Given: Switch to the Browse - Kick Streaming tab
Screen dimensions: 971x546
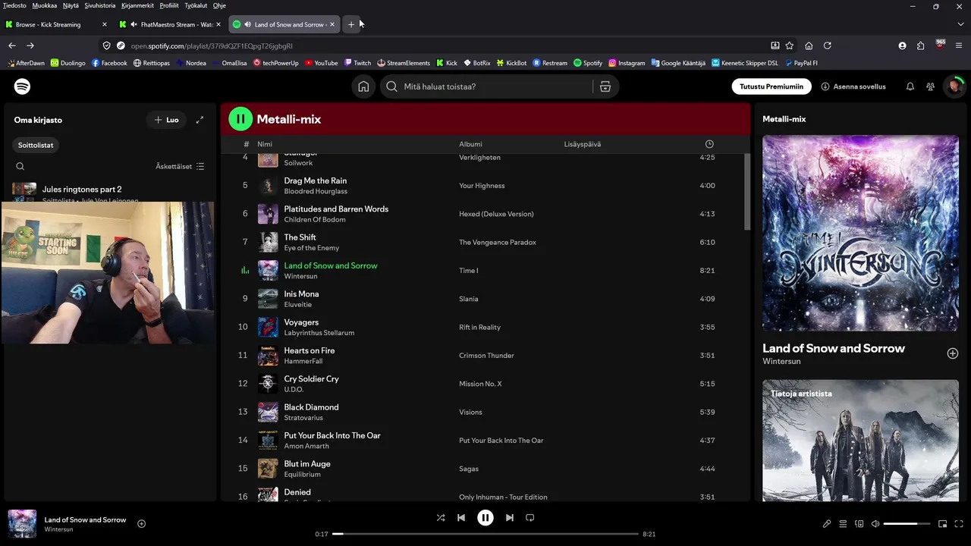Looking at the screenshot, I should 56,24.
